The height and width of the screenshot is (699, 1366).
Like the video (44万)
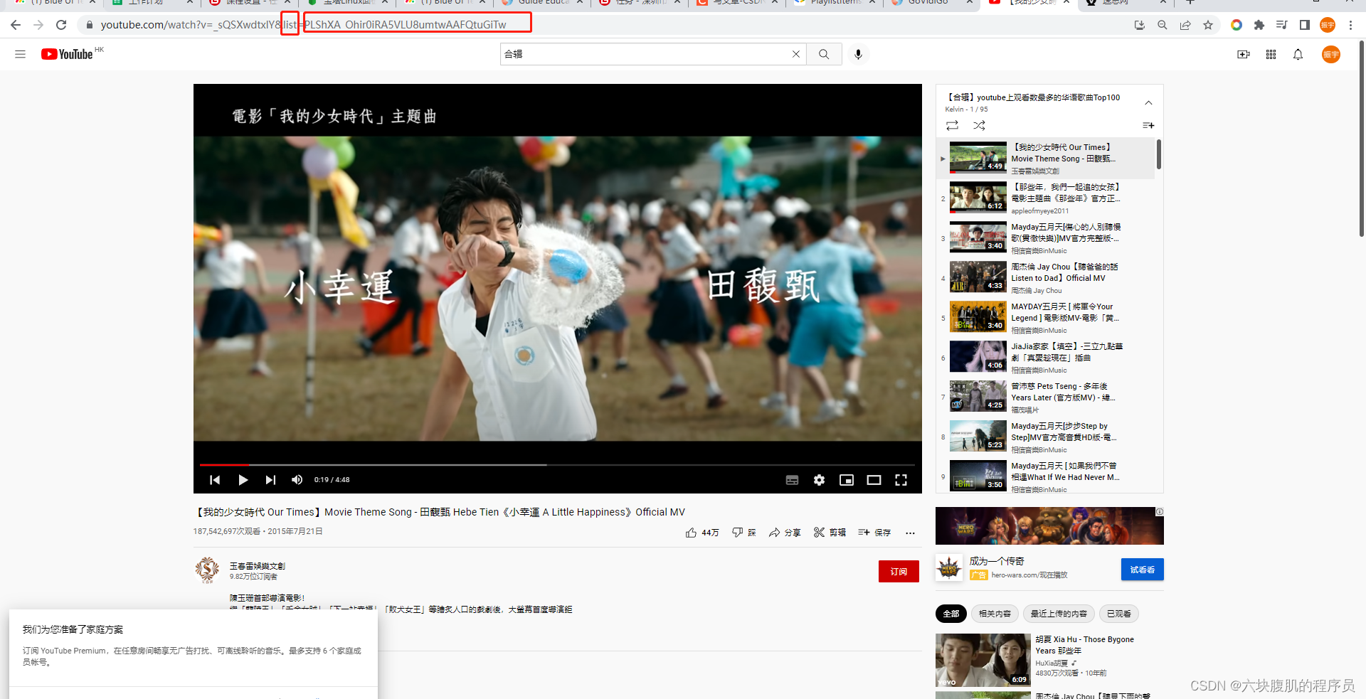coord(702,533)
